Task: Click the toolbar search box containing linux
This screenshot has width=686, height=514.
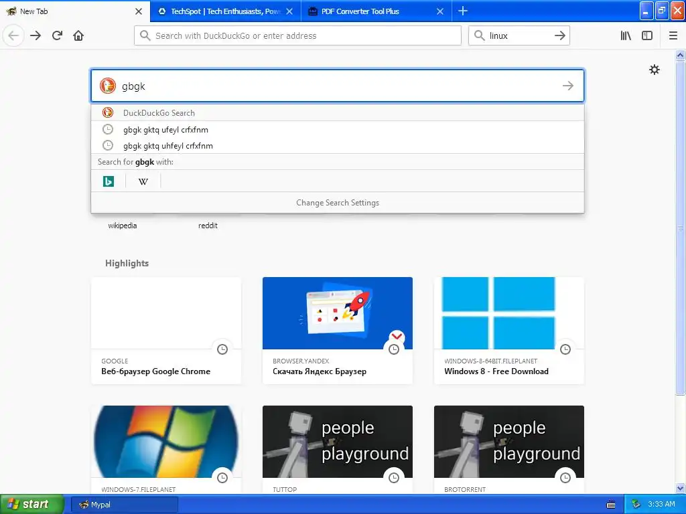Action: 519,35
